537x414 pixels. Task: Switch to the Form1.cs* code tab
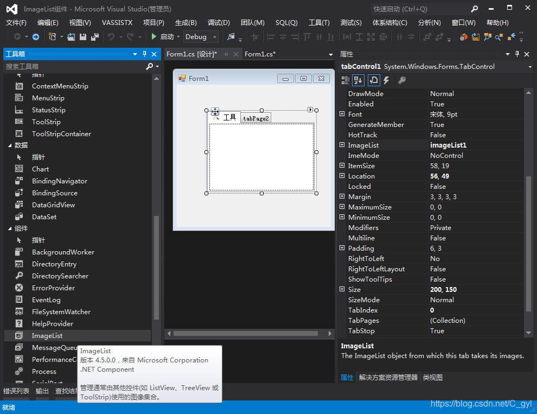pyautogui.click(x=260, y=54)
